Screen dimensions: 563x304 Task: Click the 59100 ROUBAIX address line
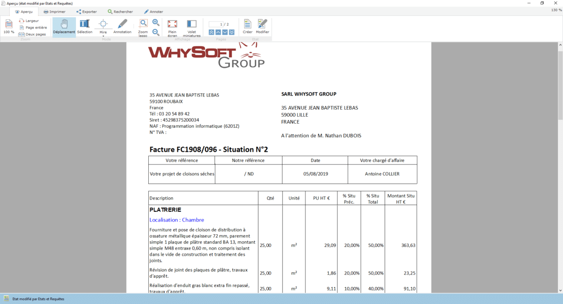pyautogui.click(x=166, y=101)
